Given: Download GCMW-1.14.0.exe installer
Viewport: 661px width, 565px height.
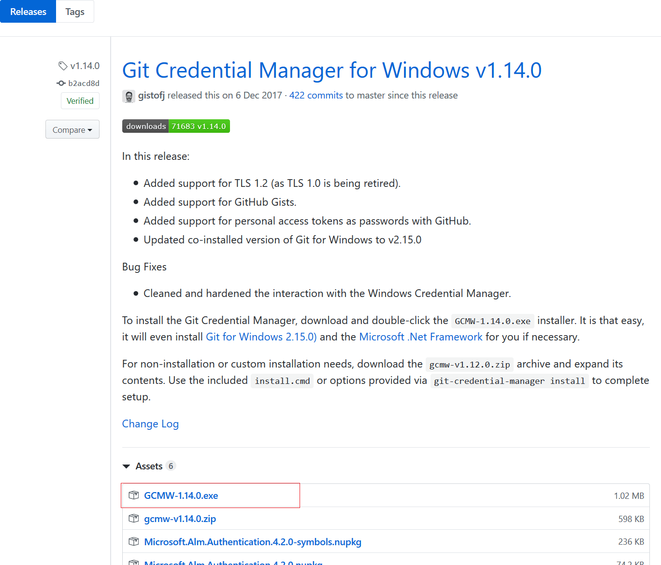Looking at the screenshot, I should (x=181, y=495).
